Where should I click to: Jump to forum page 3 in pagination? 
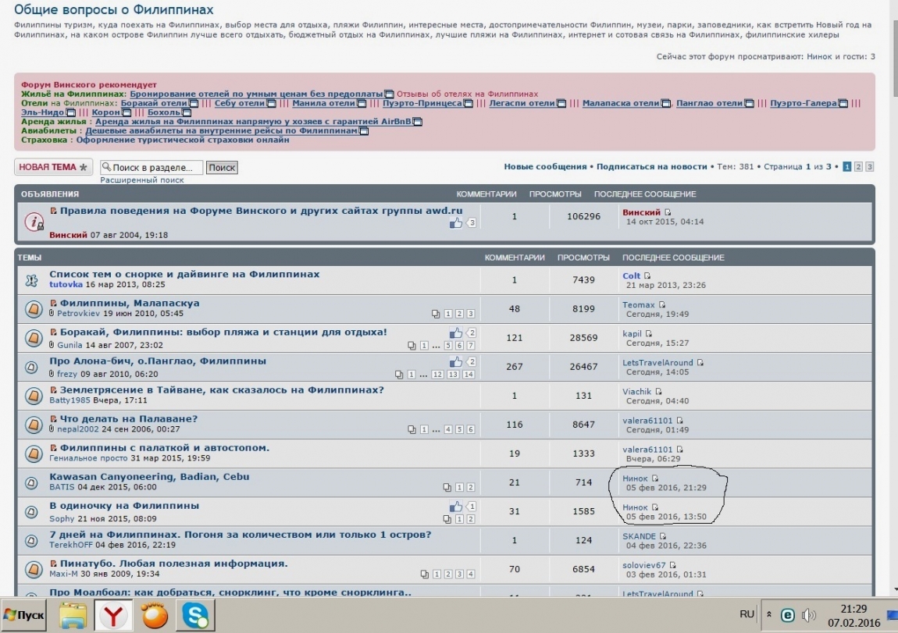click(869, 167)
